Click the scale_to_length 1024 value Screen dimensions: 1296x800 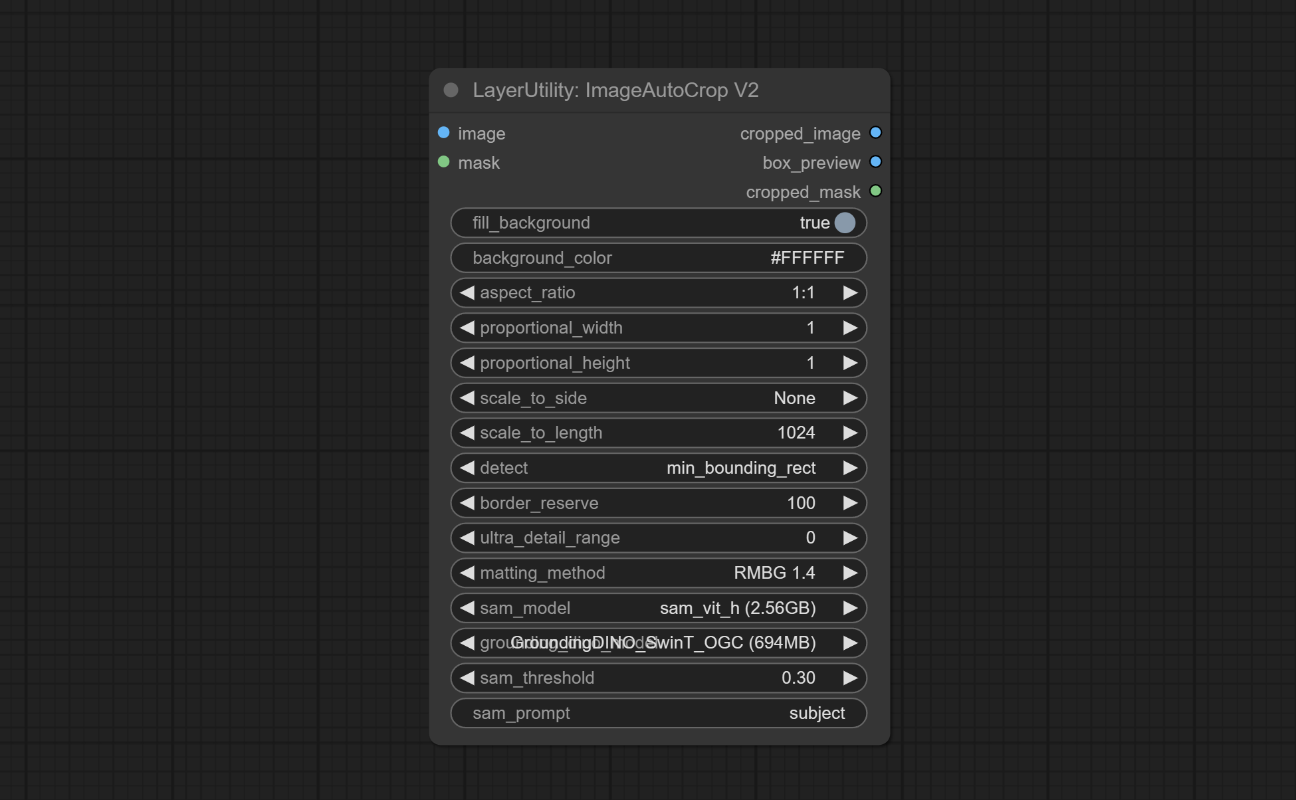coord(796,433)
